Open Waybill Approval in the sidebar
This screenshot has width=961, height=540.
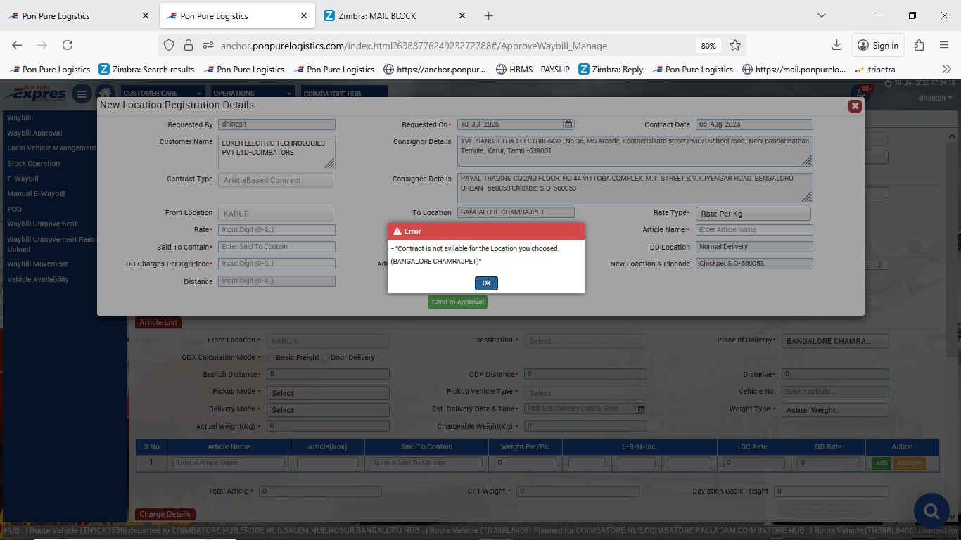[x=34, y=133]
